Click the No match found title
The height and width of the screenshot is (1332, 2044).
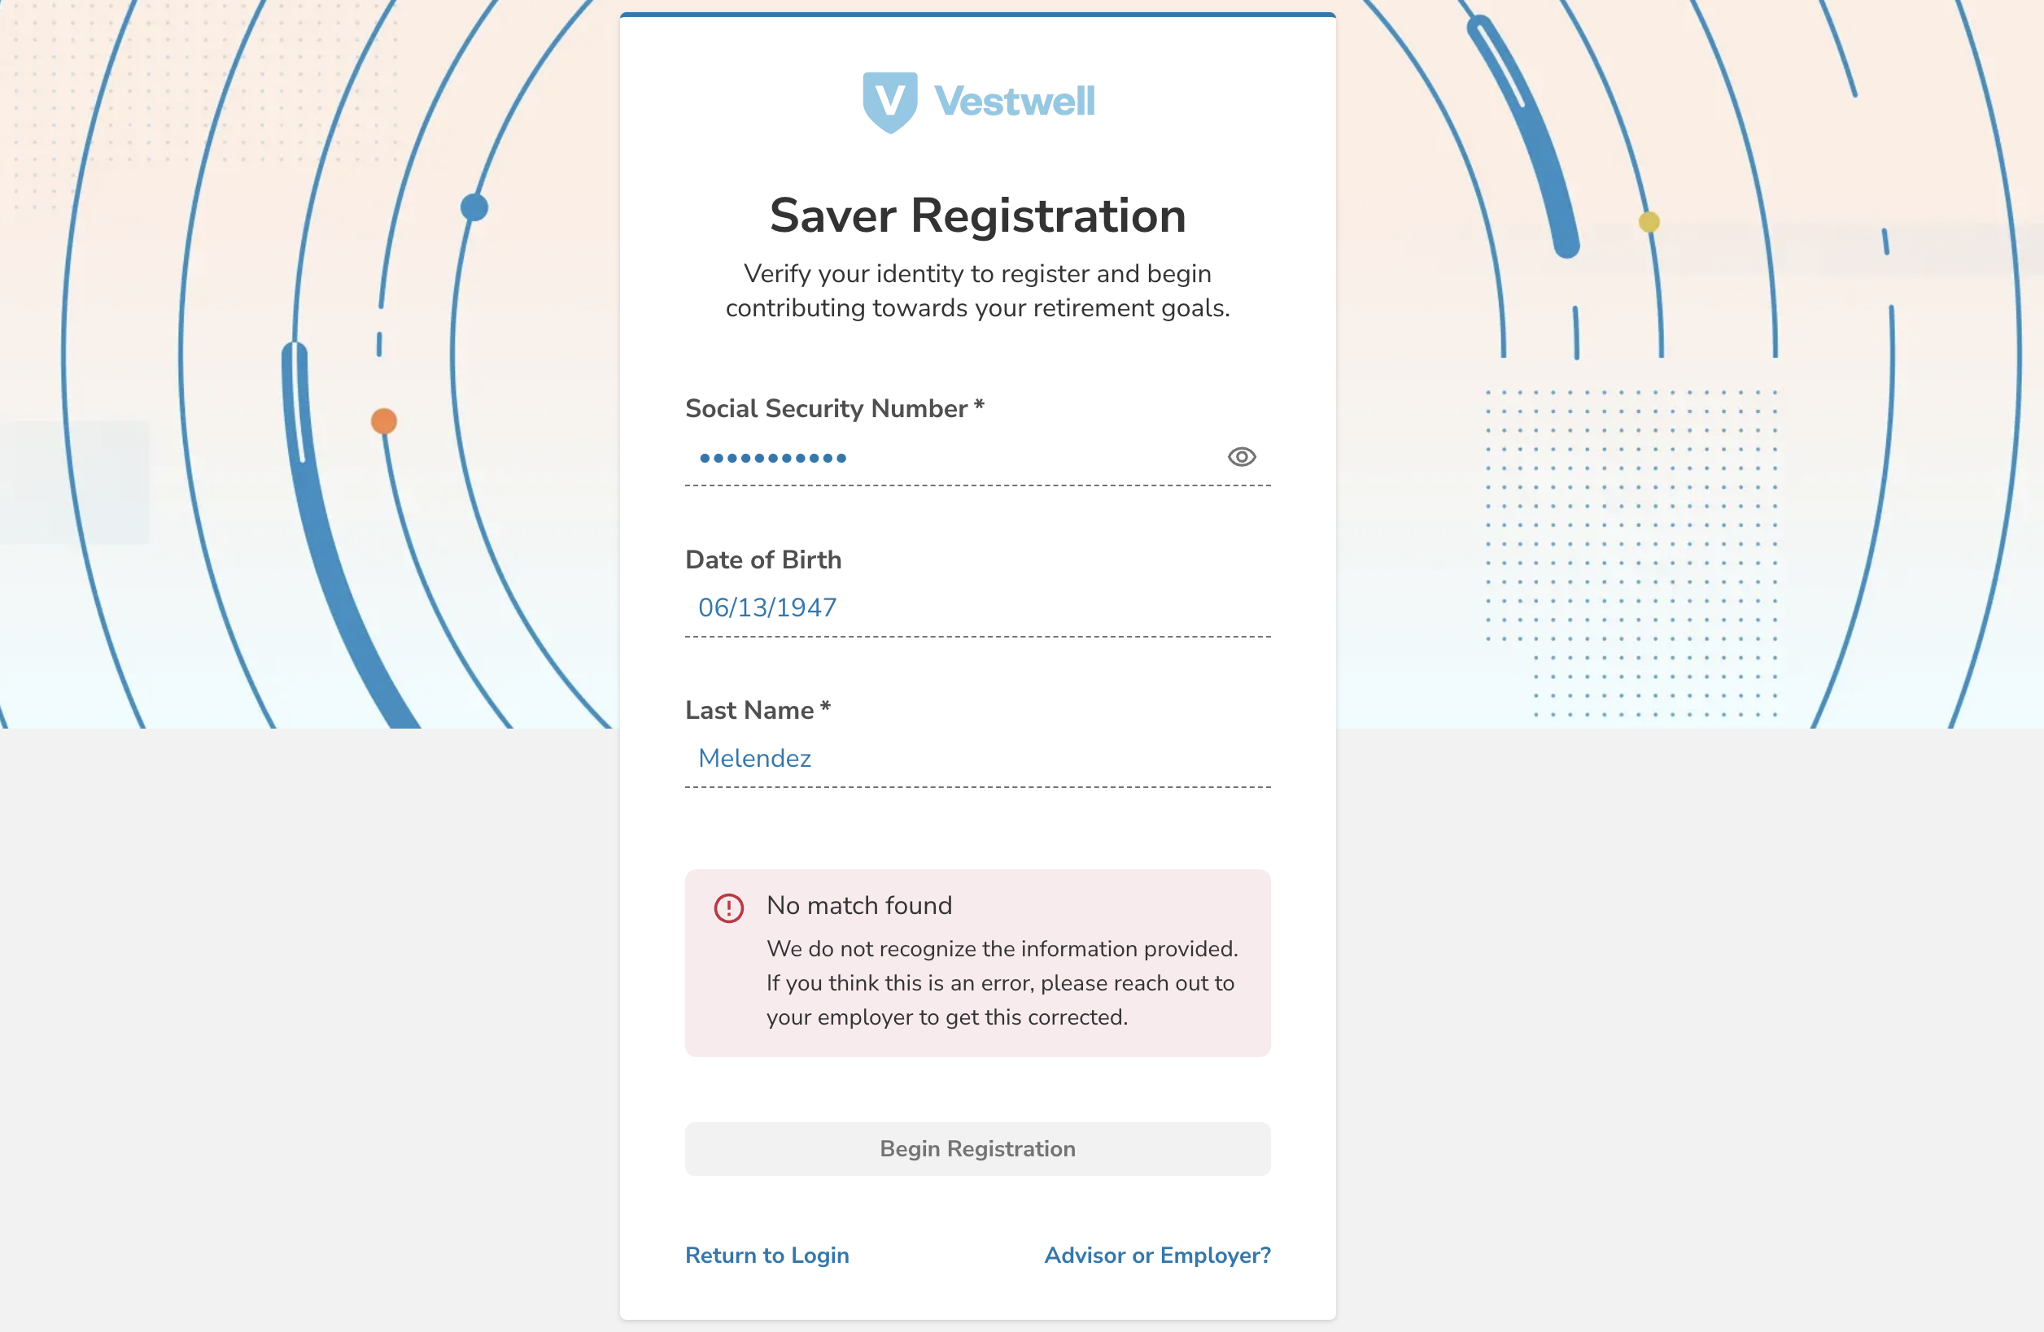click(x=858, y=905)
